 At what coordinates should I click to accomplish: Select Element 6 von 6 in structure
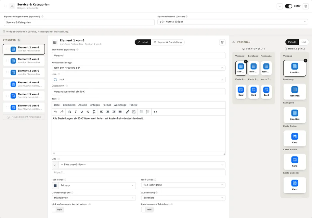pyautogui.click(x=24, y=107)
